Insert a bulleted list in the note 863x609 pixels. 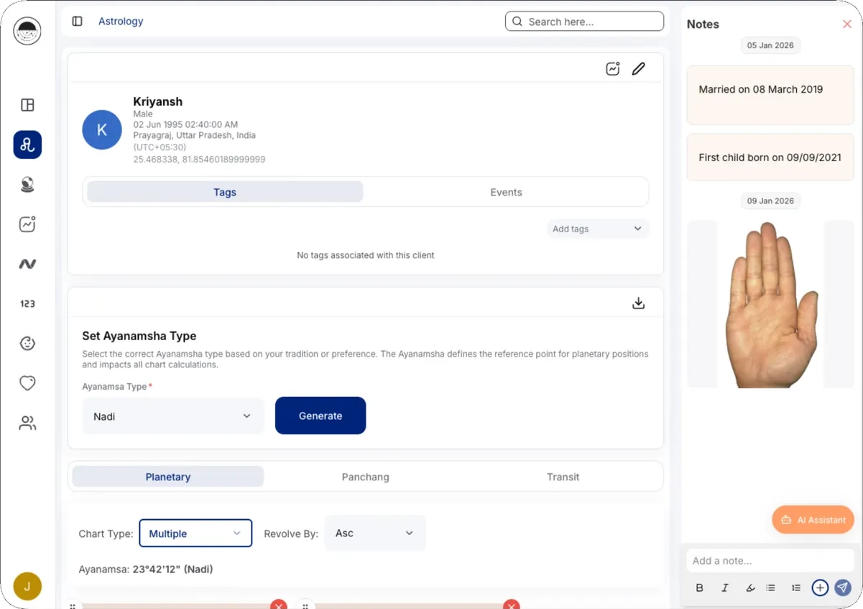[770, 587]
